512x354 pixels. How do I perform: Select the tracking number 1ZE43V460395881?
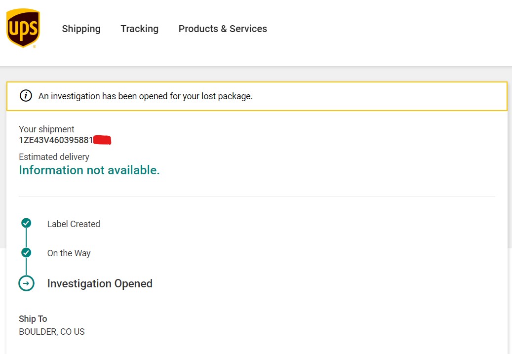(x=56, y=140)
